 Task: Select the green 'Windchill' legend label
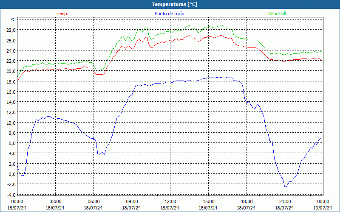(x=277, y=14)
